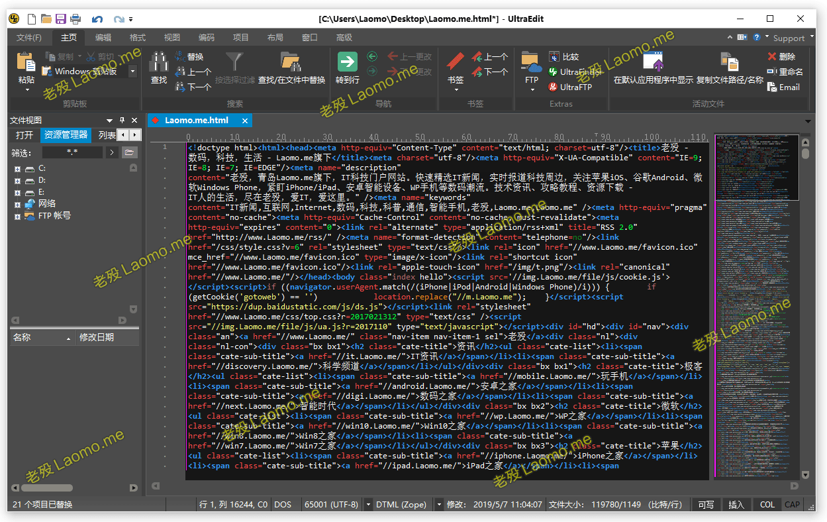Click the New file icon in the quick access bar
Viewport: 827px width, 522px height.
point(32,19)
